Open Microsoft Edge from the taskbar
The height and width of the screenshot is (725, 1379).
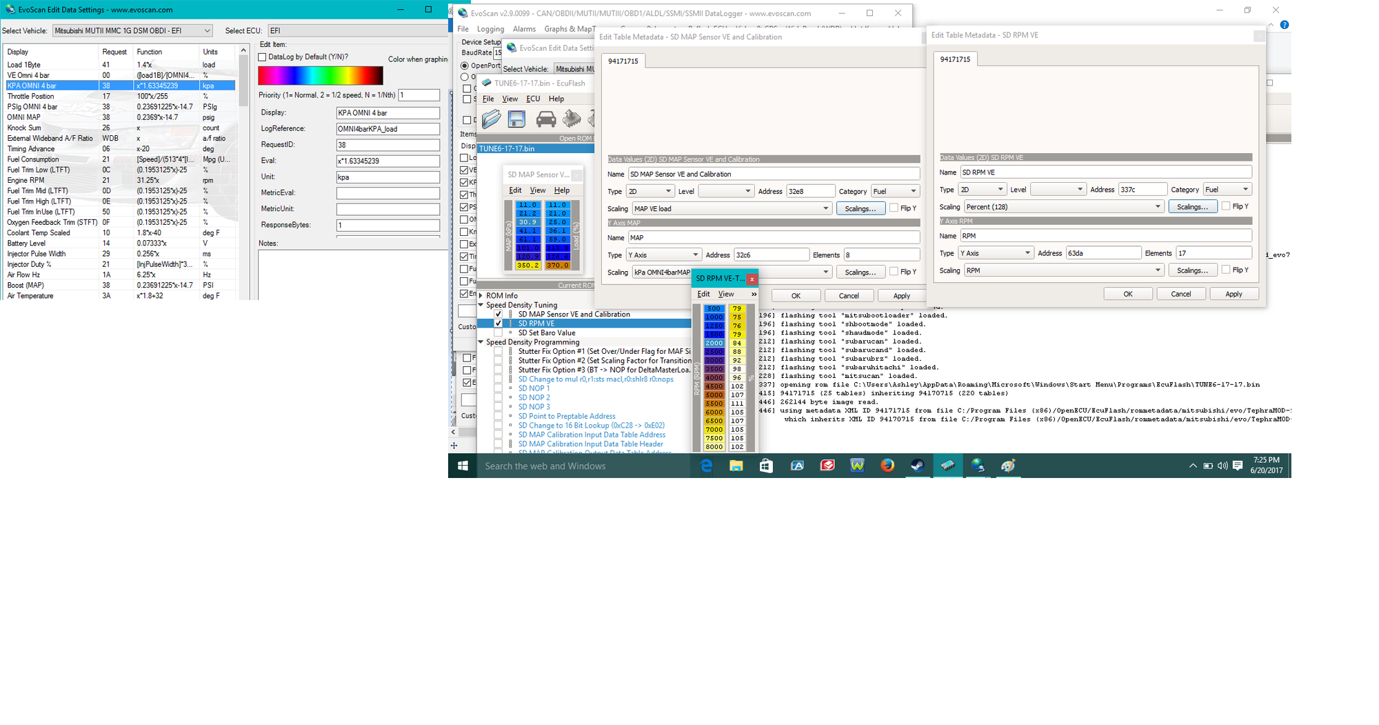[706, 466]
